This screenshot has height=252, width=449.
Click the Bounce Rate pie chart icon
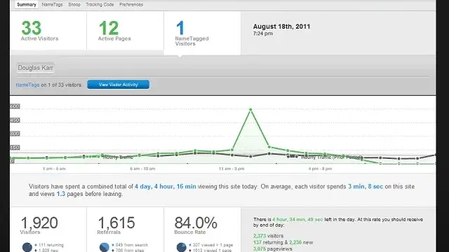(181, 247)
